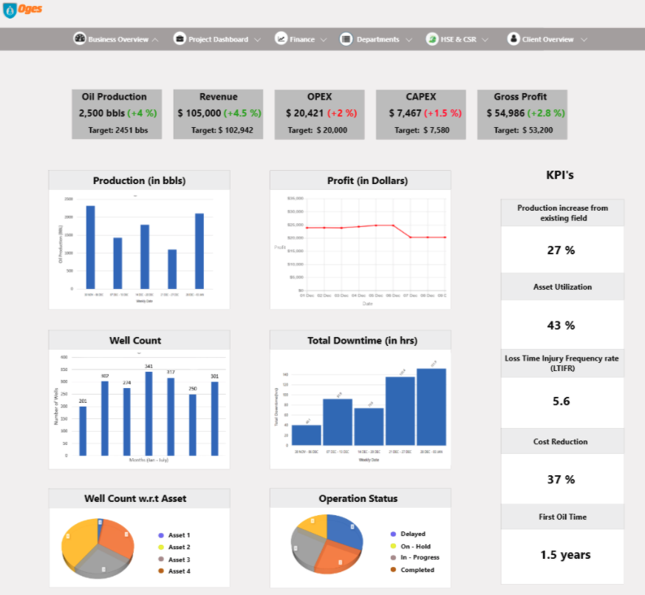
Task: Click the Asset 3 legend dot
Action: [161, 560]
